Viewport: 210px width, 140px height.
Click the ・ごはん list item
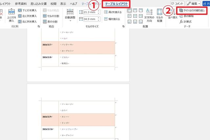pos(65,57)
